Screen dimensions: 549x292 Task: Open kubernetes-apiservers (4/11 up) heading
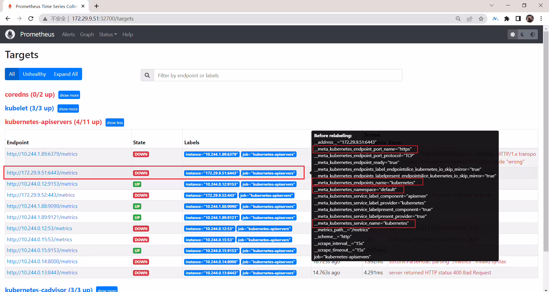click(x=53, y=122)
